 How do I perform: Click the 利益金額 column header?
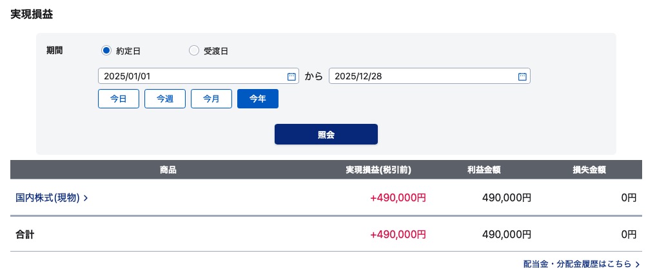(484, 170)
